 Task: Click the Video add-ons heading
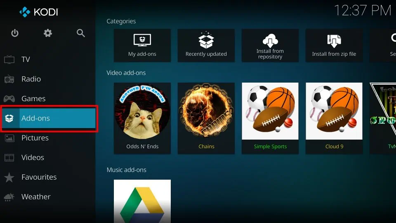pyautogui.click(x=126, y=73)
